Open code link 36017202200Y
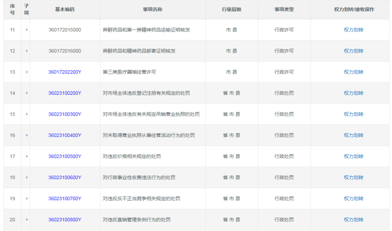The image size is (392, 231). coord(64,72)
